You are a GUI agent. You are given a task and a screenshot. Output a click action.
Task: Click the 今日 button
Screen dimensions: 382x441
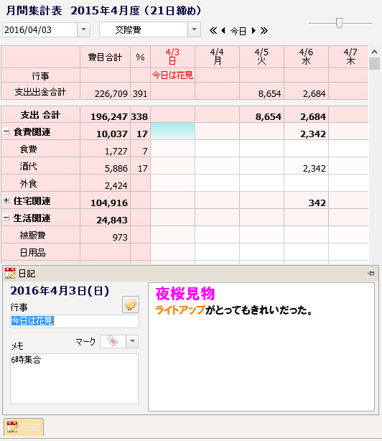tap(238, 31)
